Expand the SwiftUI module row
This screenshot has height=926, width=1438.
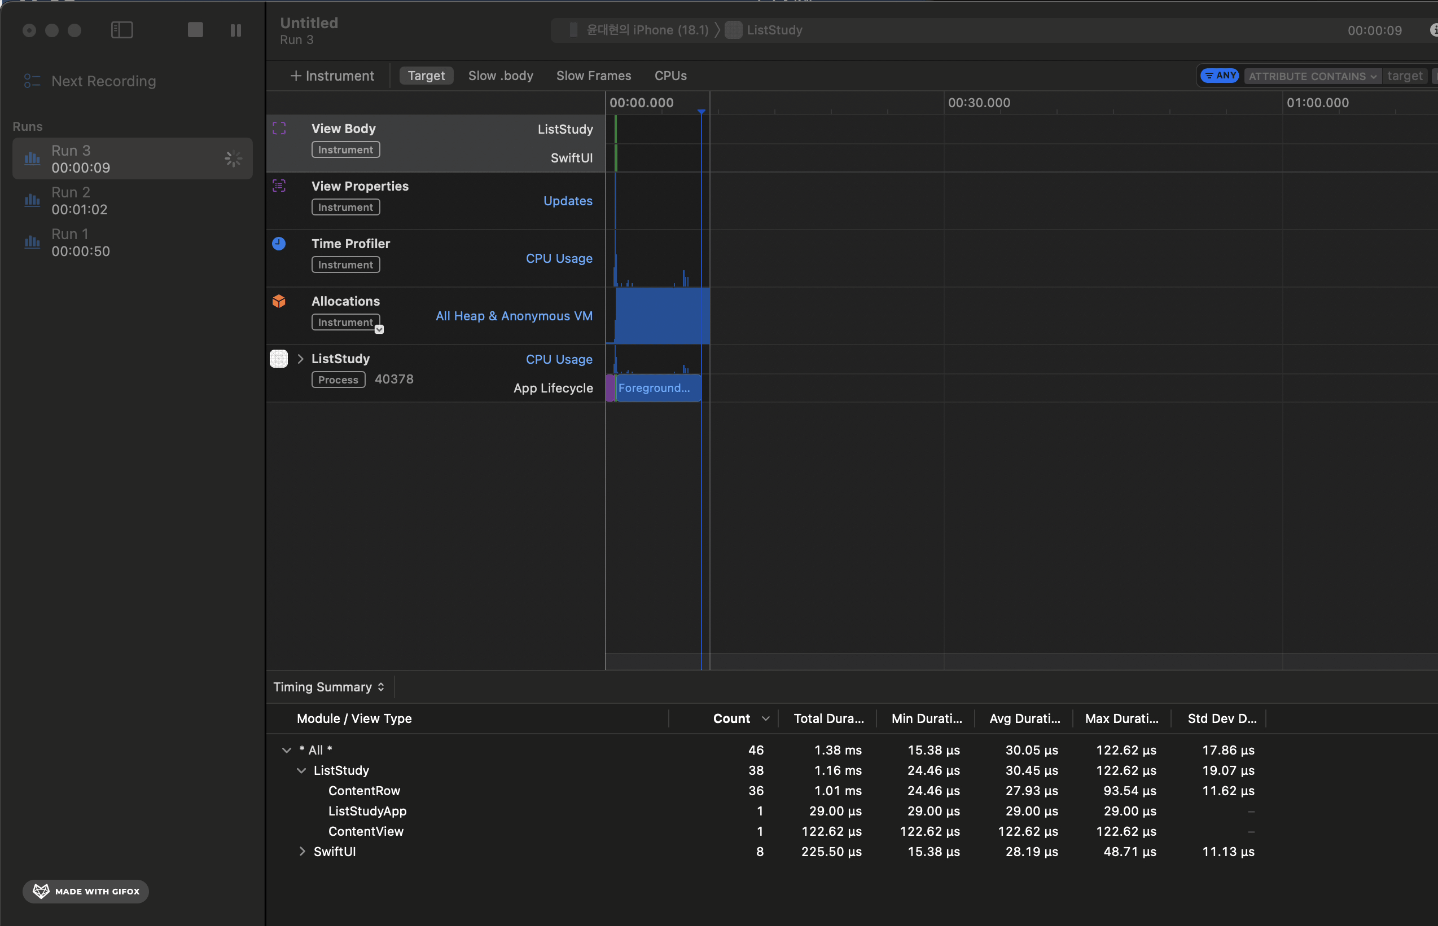coord(302,852)
